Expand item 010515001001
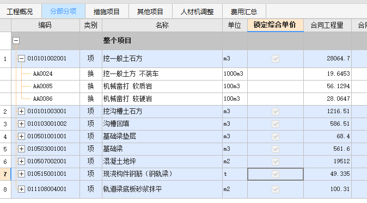The width and height of the screenshot is (367, 203). pyautogui.click(x=21, y=174)
